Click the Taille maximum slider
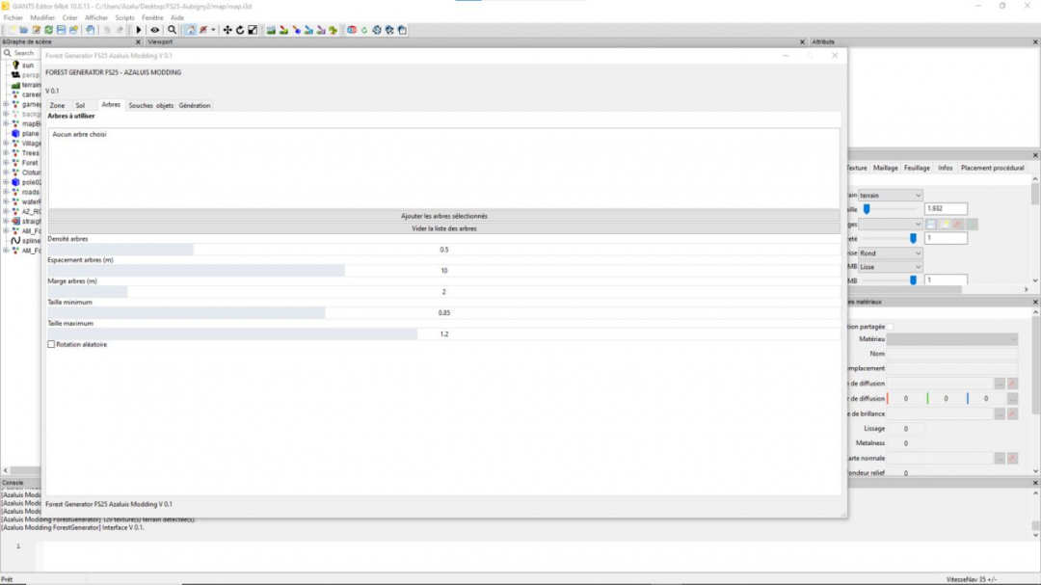This screenshot has height=585, width=1041. pos(443,334)
